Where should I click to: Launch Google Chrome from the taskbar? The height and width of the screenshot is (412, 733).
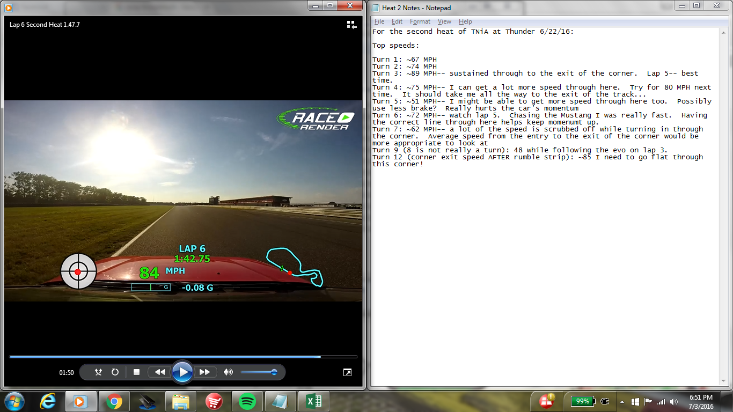click(x=114, y=401)
